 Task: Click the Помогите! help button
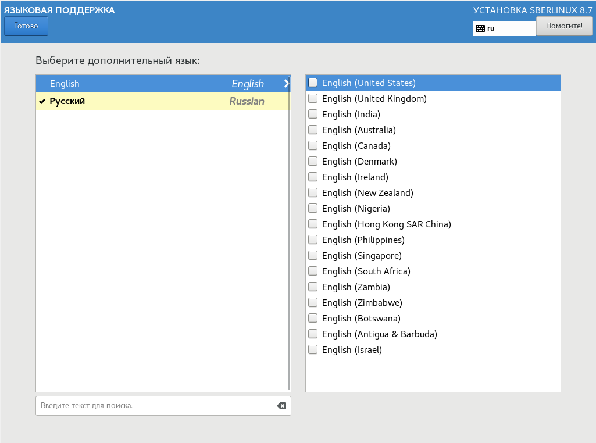pyautogui.click(x=563, y=26)
